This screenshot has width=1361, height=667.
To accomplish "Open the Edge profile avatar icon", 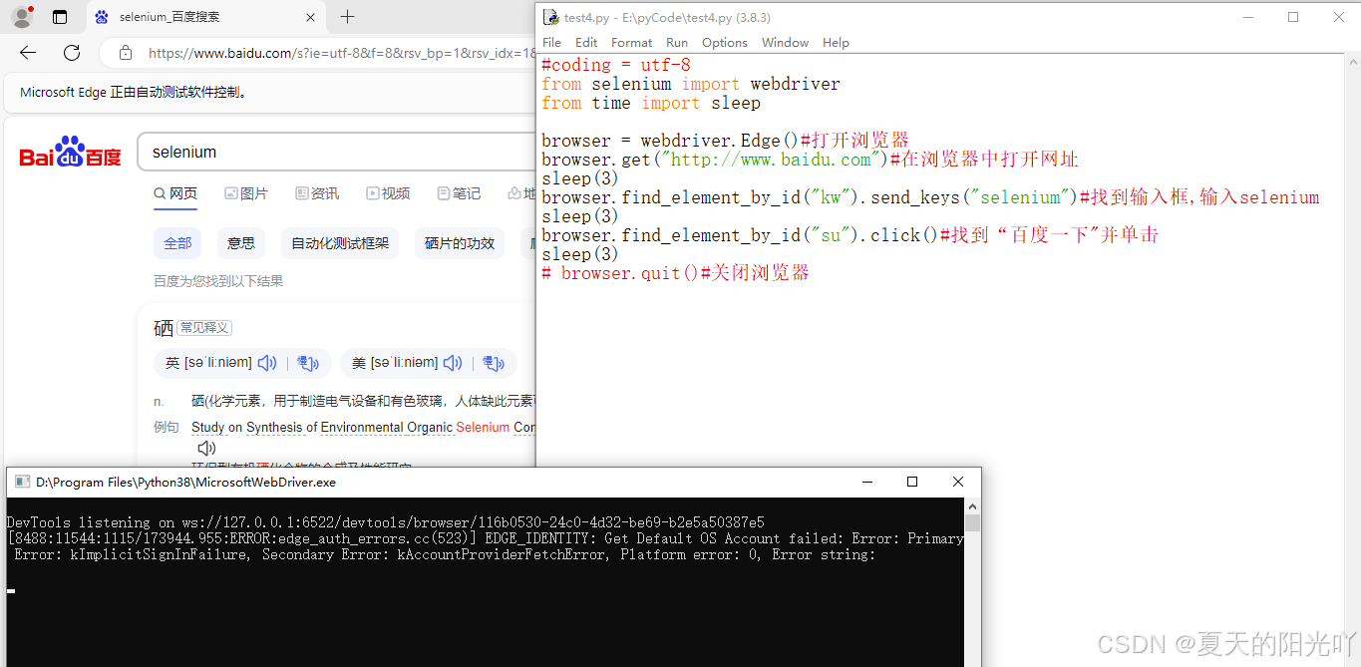I will tap(22, 16).
